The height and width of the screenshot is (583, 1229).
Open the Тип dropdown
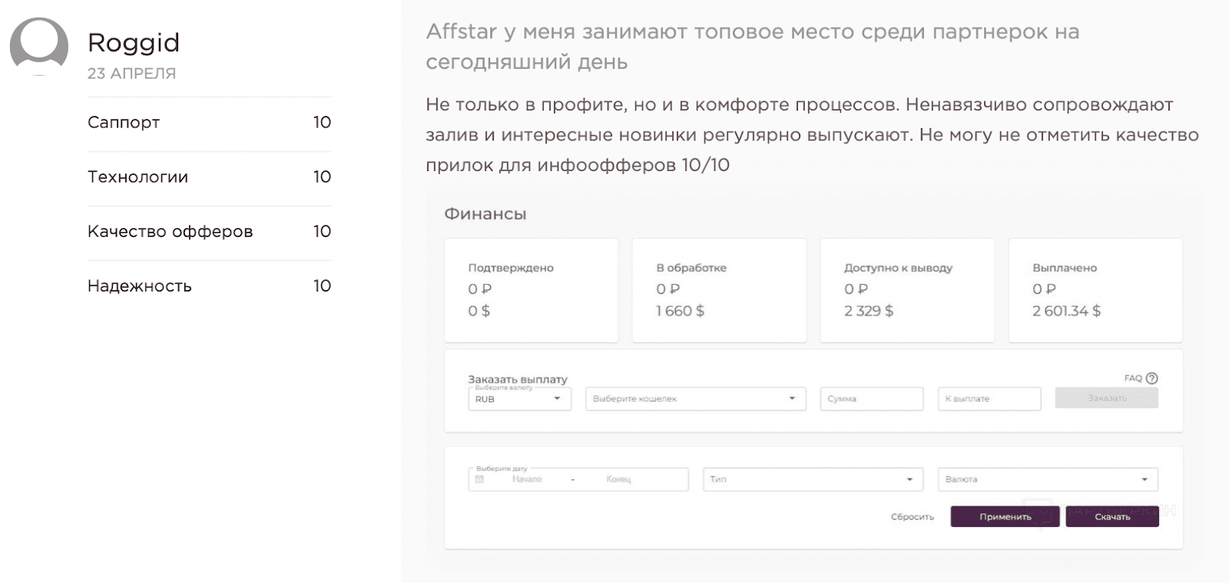pyautogui.click(x=813, y=479)
